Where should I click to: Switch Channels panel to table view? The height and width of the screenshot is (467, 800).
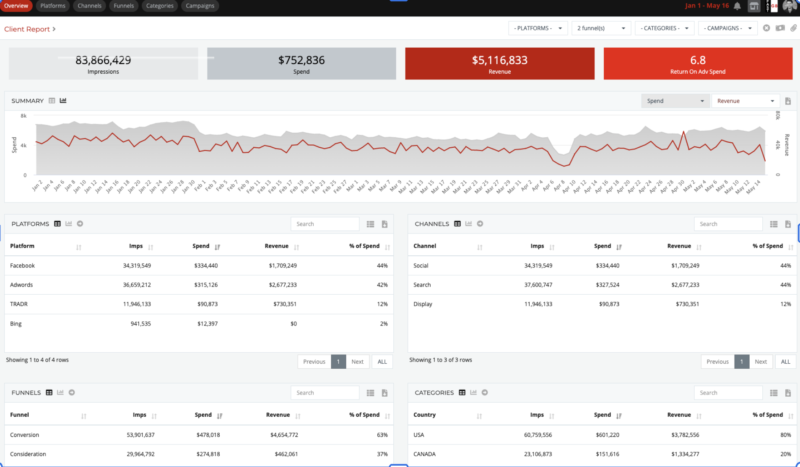[x=457, y=223]
